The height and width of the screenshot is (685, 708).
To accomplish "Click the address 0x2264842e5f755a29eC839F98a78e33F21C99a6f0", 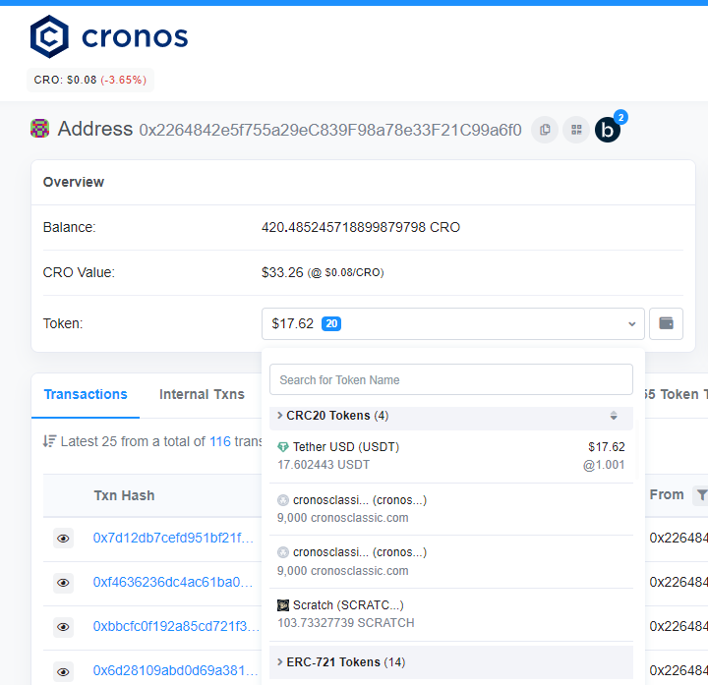I will [330, 130].
